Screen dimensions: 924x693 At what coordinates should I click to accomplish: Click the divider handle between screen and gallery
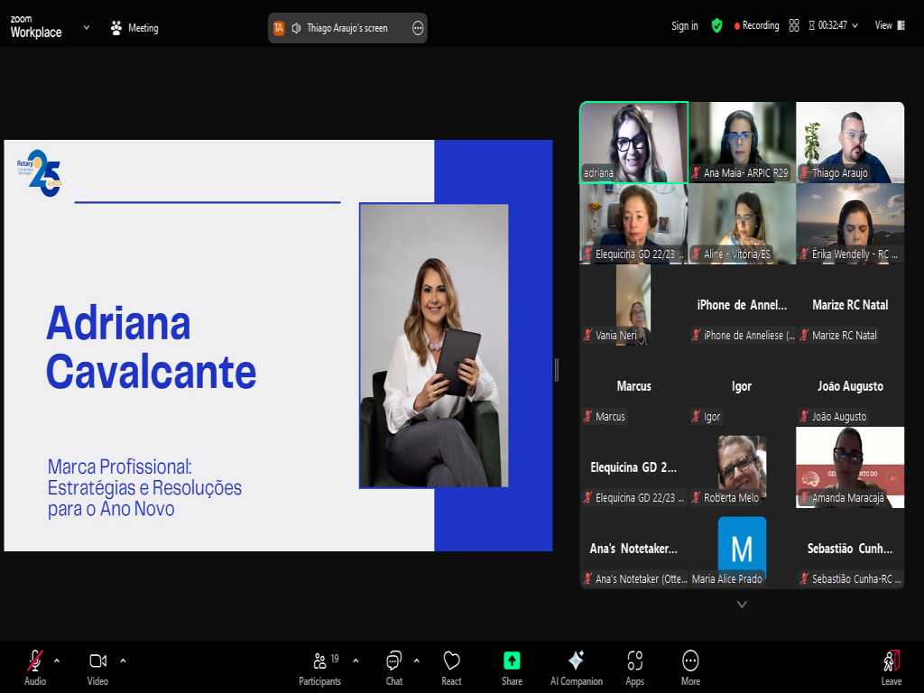pyautogui.click(x=557, y=369)
